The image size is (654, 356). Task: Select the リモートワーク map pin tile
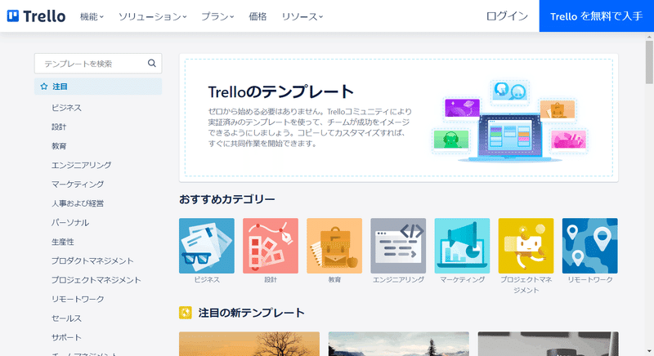[x=589, y=246]
